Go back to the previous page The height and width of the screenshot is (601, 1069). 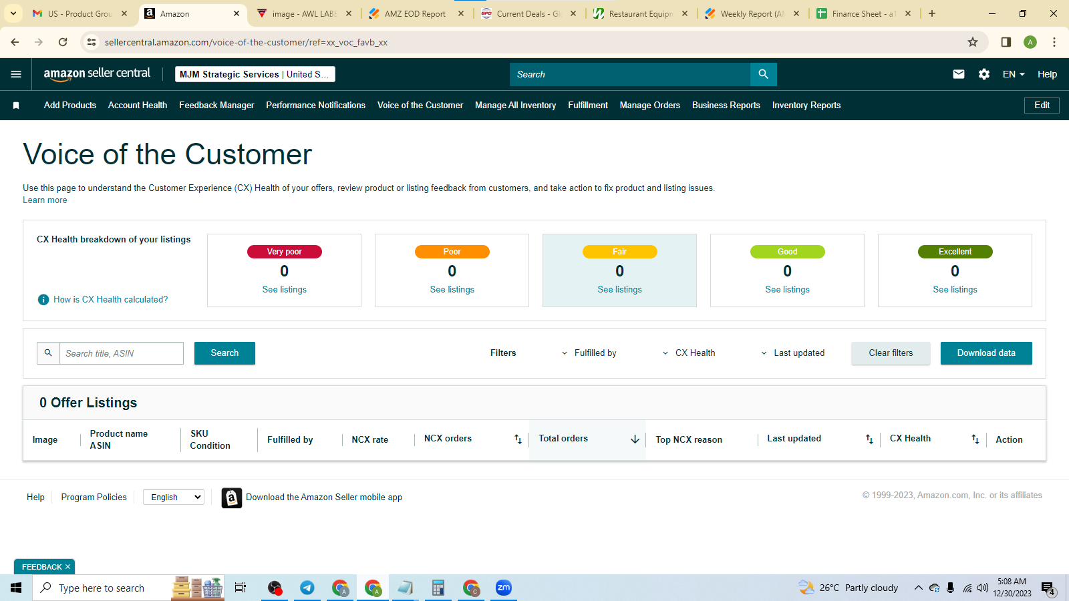15,42
